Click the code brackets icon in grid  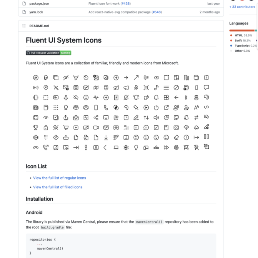206,107
